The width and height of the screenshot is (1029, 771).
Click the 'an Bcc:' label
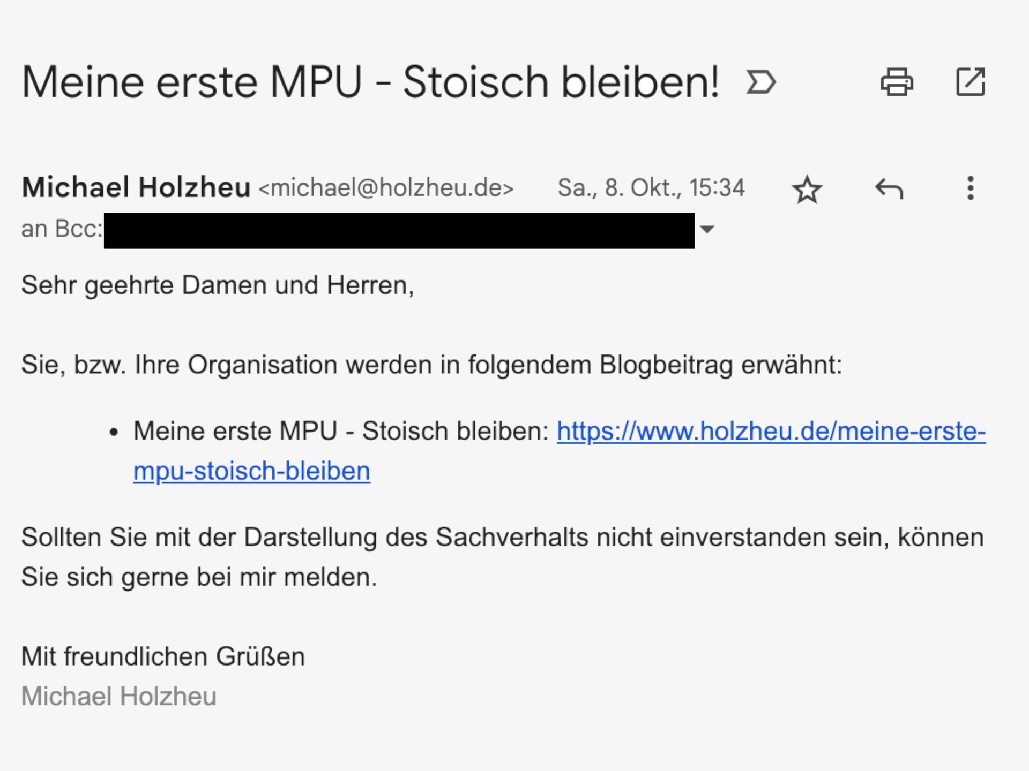point(62,229)
